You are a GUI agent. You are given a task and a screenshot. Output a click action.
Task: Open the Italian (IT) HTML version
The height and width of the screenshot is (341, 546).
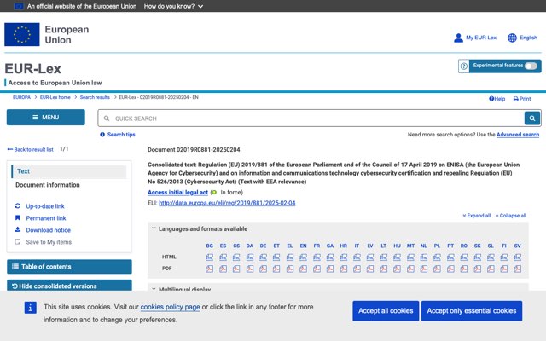click(357, 257)
